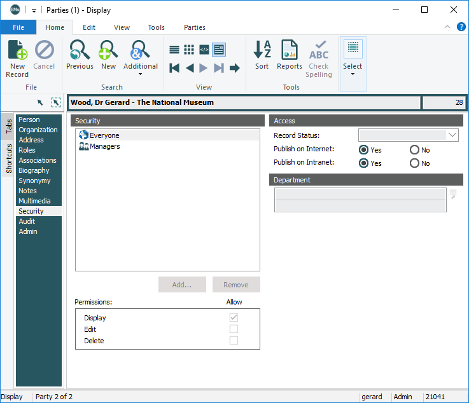Switch to the Biography tab

point(34,170)
